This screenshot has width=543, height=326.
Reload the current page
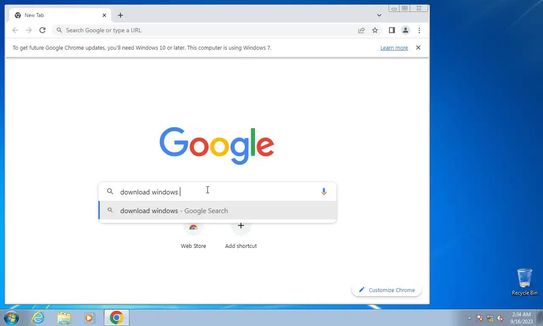click(x=42, y=30)
